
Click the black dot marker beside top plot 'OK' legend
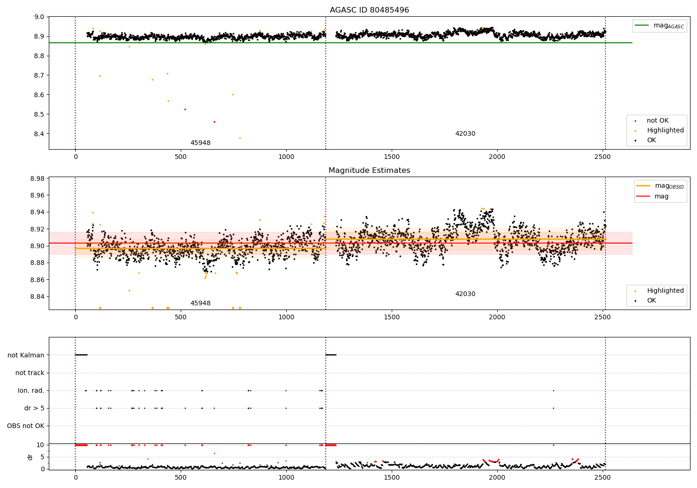click(x=636, y=140)
